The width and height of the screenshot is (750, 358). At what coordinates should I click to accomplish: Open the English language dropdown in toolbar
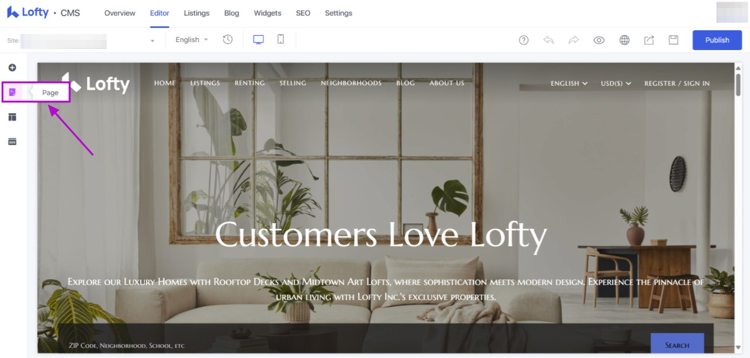point(192,39)
